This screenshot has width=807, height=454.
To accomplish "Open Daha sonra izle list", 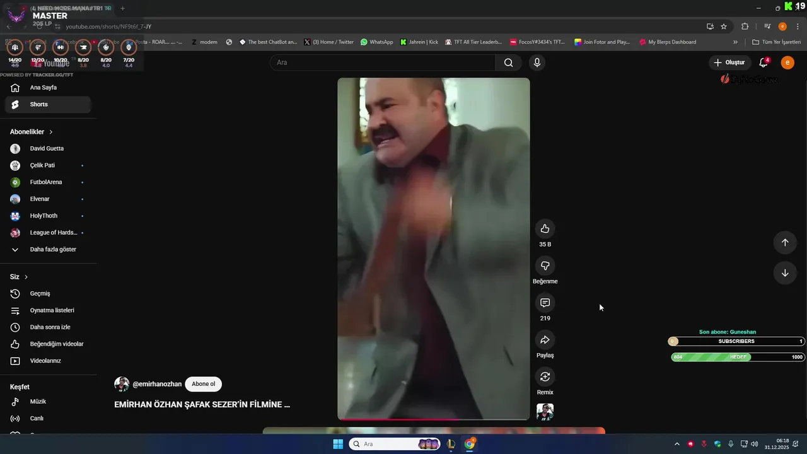I will (47, 327).
